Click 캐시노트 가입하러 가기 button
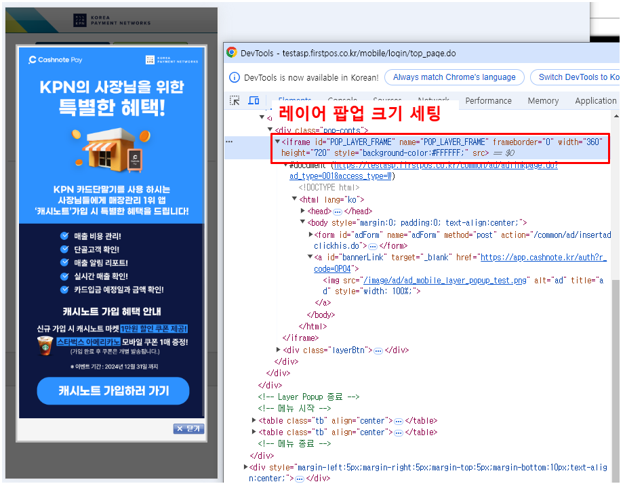625x486 pixels. click(x=113, y=390)
